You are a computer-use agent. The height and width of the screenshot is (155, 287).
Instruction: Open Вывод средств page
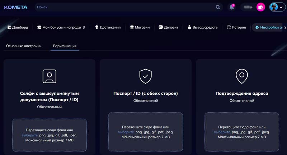[202, 27]
